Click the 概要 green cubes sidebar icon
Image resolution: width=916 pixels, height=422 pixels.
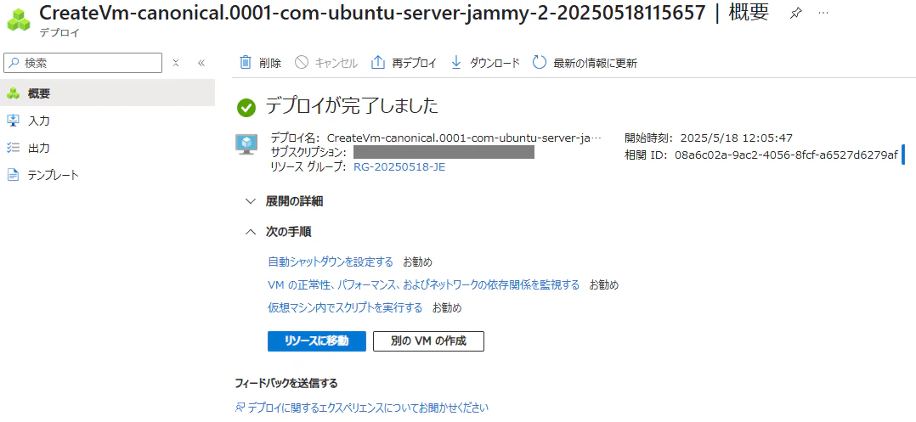click(x=13, y=93)
